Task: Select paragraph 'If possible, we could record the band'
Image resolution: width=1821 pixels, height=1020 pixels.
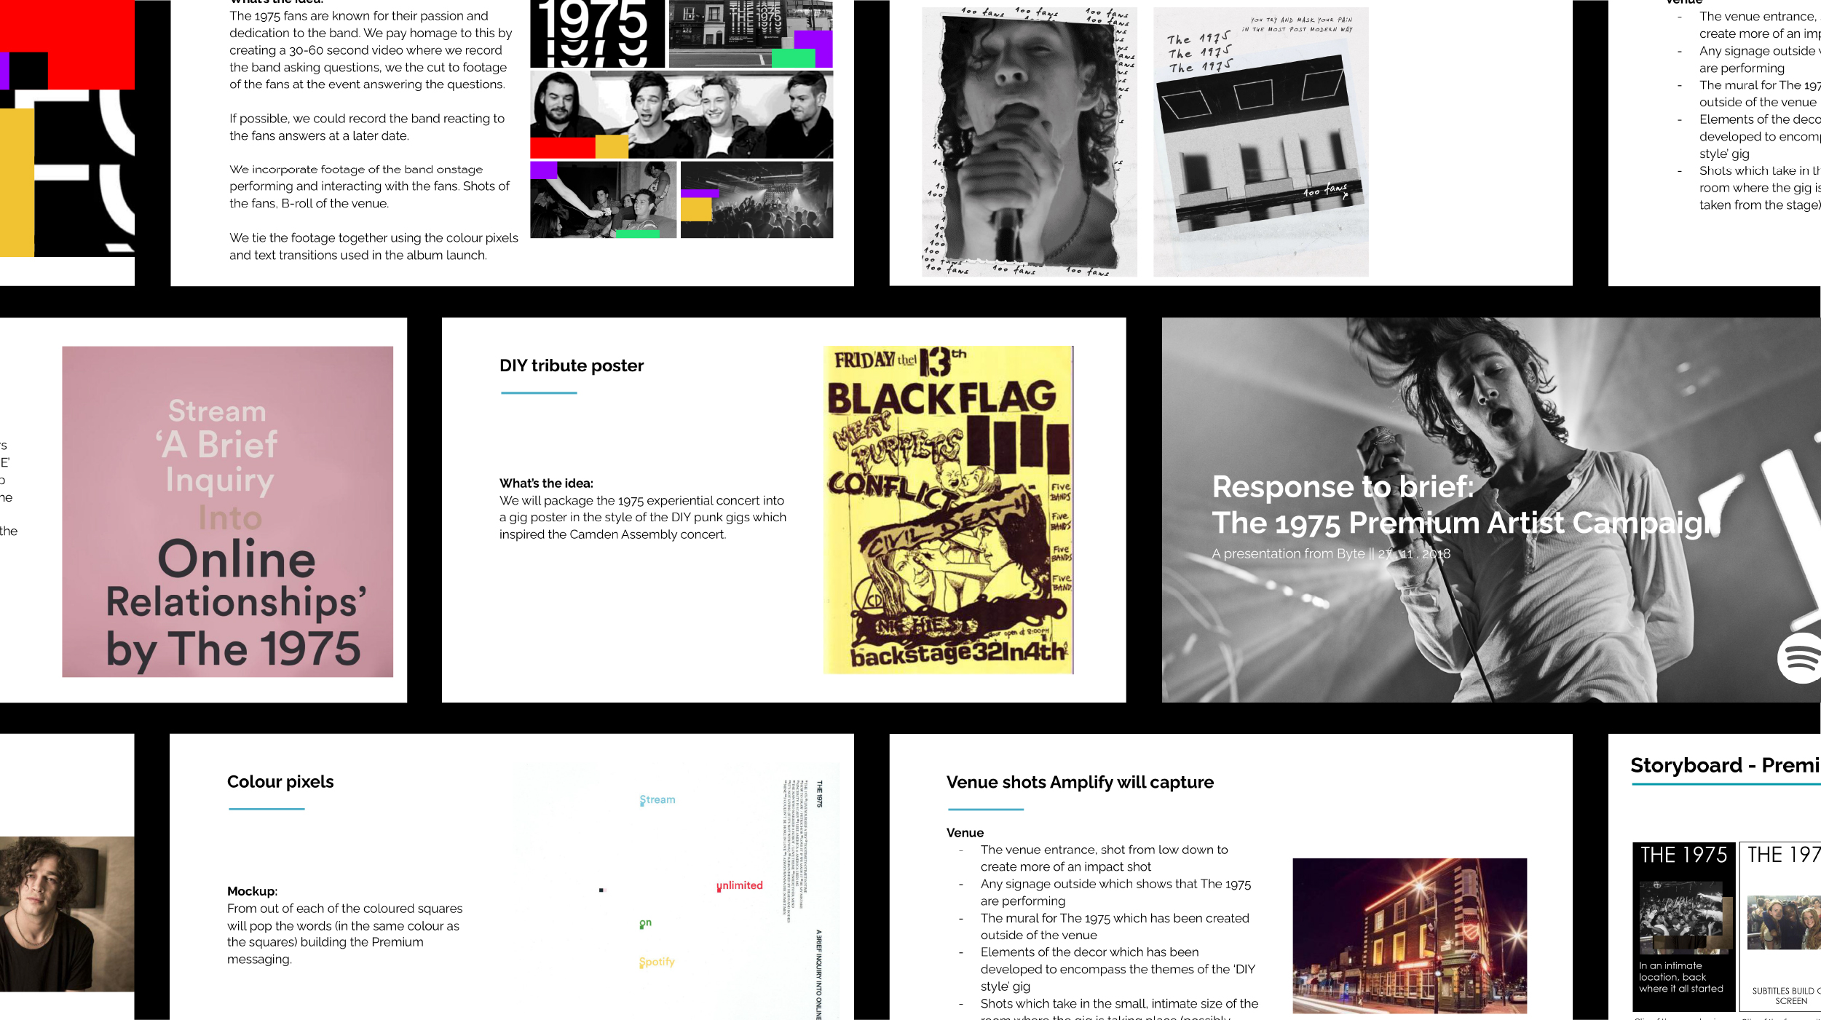Action: (x=367, y=127)
